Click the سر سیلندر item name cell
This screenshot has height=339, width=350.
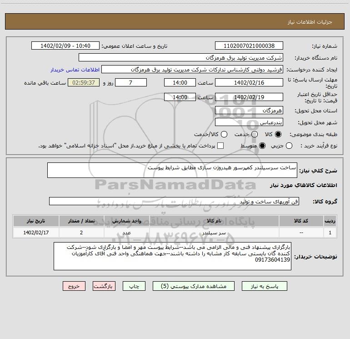[x=214, y=233]
